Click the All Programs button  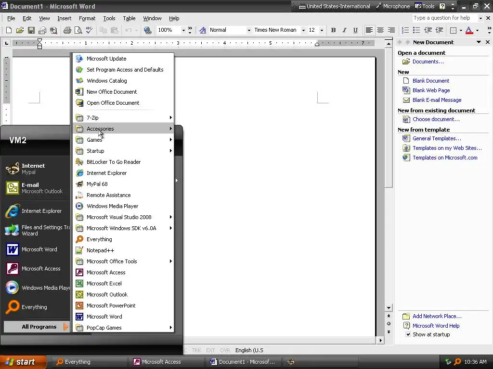coord(36,327)
